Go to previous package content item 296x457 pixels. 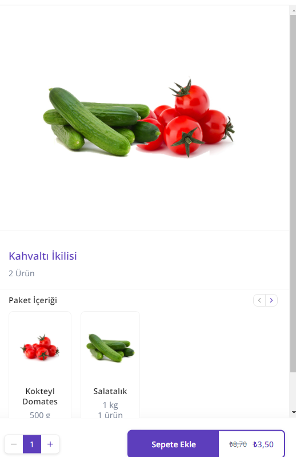[259, 300]
